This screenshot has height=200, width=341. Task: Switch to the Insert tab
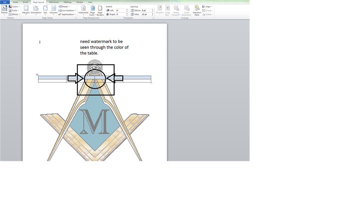point(25,2)
